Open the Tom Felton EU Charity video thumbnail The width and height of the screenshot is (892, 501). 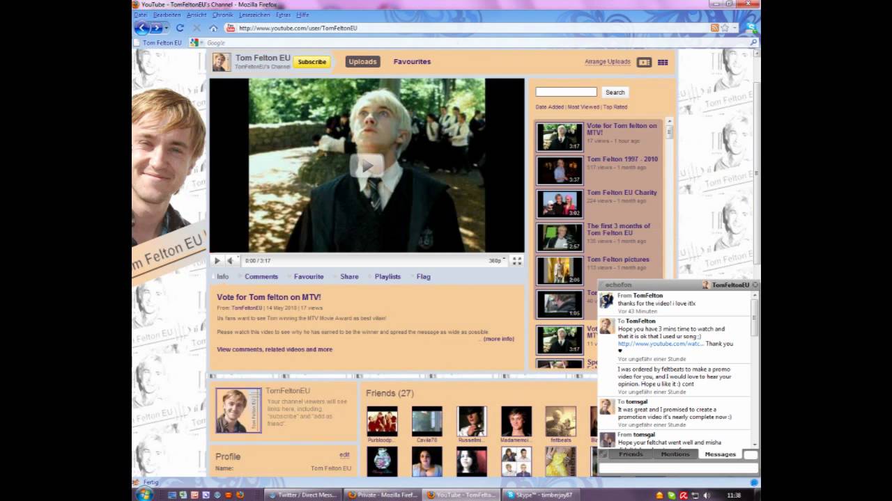pos(560,204)
